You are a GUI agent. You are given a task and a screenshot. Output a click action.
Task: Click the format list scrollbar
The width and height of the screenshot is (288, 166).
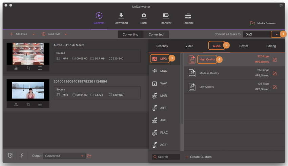pyautogui.click(x=182, y=89)
